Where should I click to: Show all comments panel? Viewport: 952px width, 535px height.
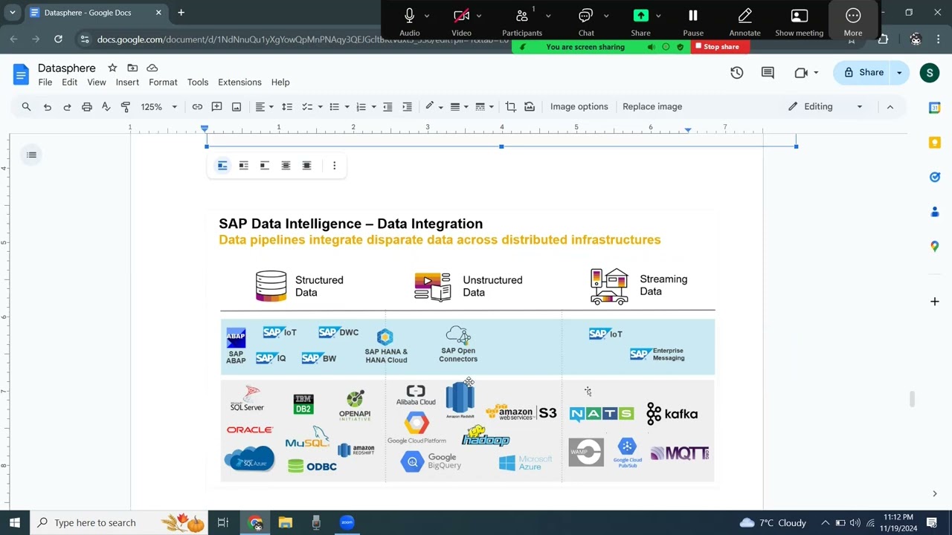pos(768,73)
